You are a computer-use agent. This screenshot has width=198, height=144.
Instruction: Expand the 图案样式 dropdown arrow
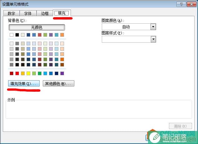[x=153, y=39]
